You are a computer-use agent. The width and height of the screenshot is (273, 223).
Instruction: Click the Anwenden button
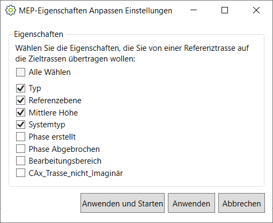tap(191, 203)
